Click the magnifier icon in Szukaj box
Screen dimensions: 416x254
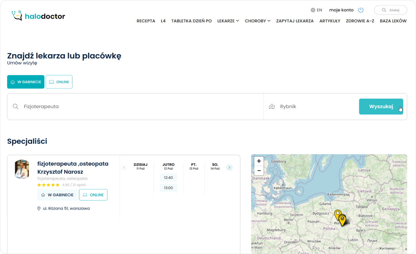tap(384, 10)
